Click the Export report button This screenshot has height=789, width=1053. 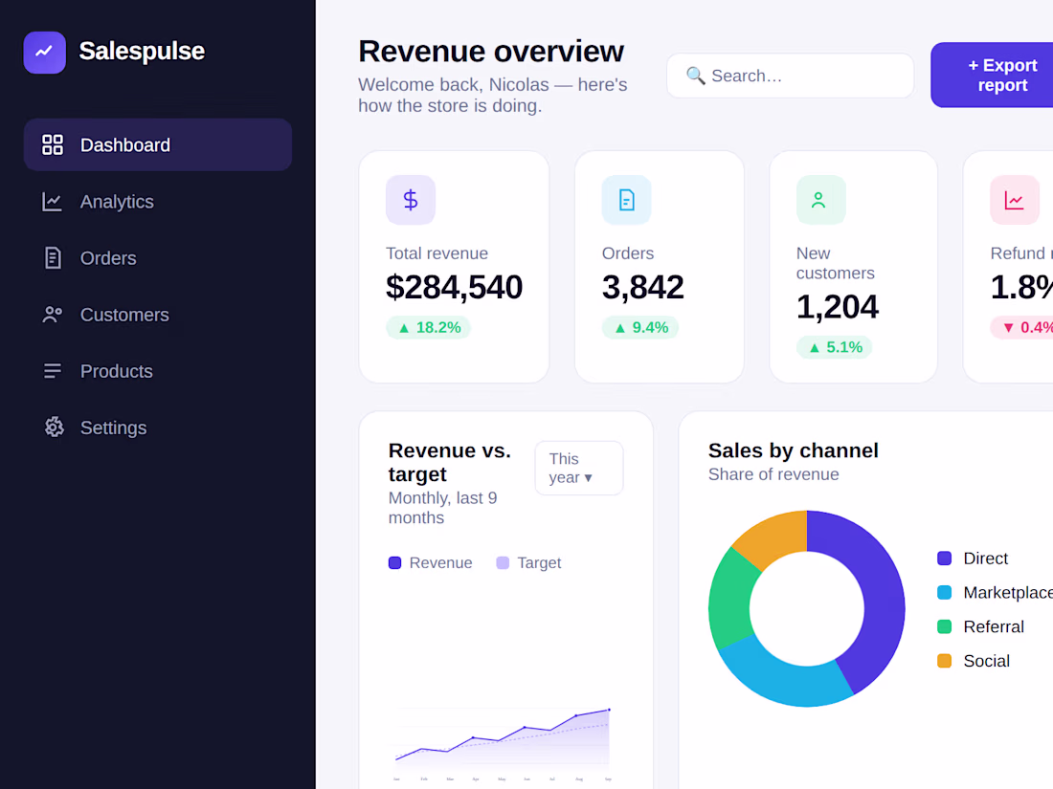click(x=992, y=76)
